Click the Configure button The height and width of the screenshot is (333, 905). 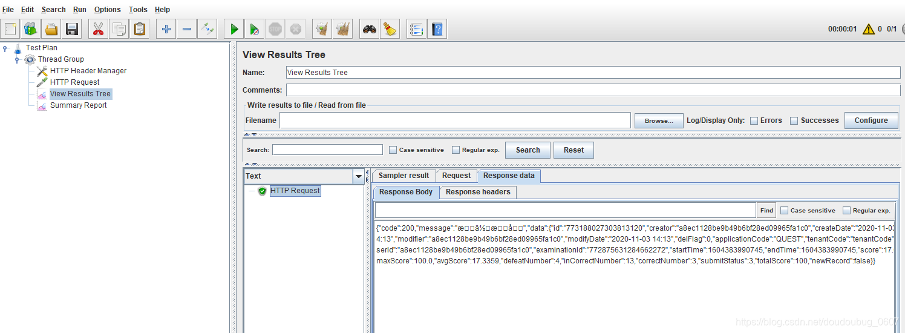click(x=871, y=120)
